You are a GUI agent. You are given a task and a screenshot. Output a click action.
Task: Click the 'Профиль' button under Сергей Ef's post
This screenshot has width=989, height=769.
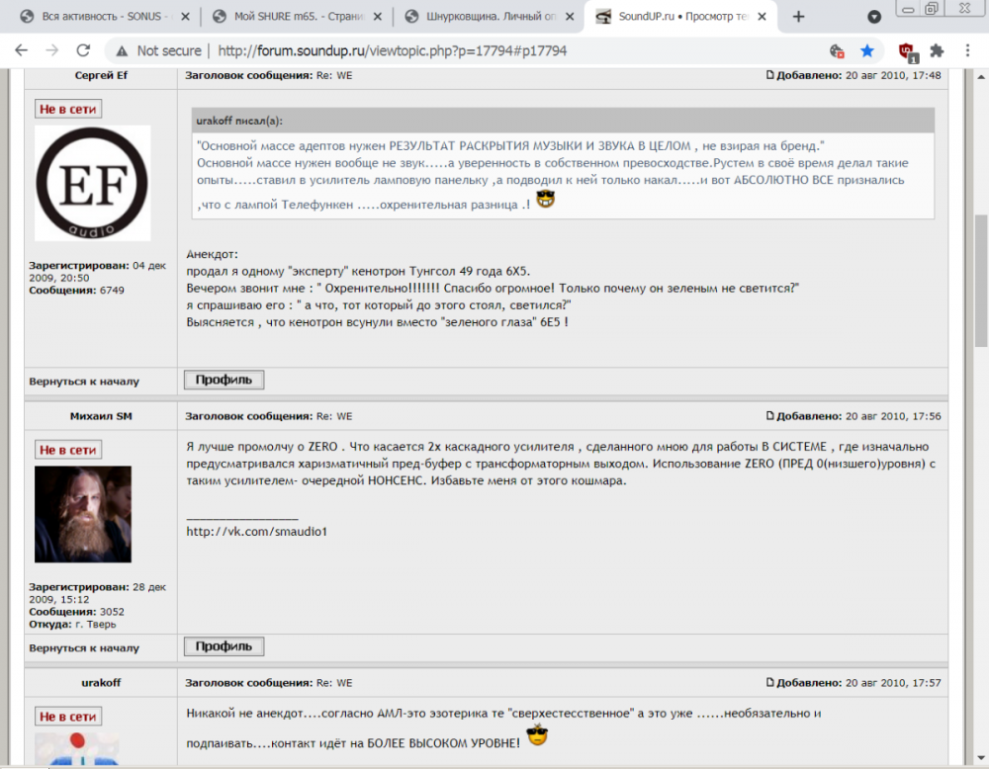click(223, 380)
